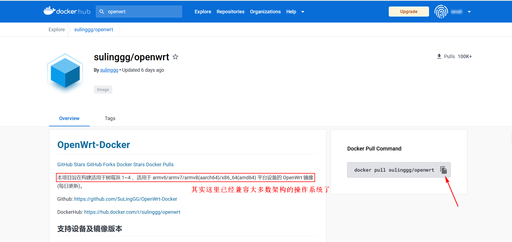Click the Explore breadcrumb link

57,30
